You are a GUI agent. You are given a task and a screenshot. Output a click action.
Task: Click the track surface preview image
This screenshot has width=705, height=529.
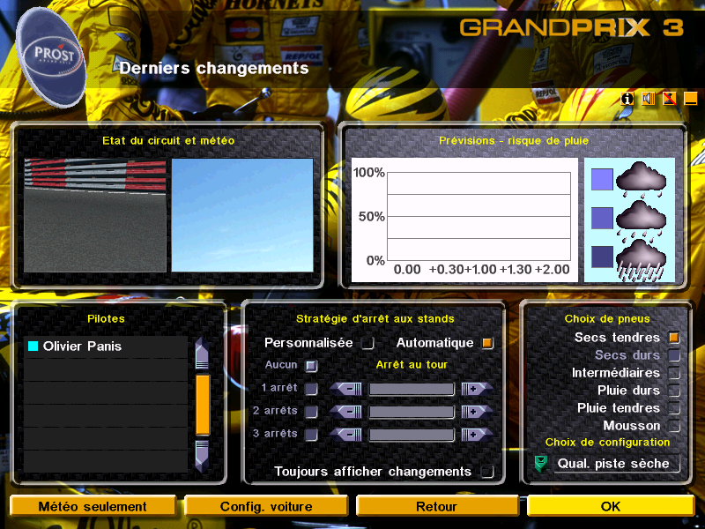pos(95,215)
